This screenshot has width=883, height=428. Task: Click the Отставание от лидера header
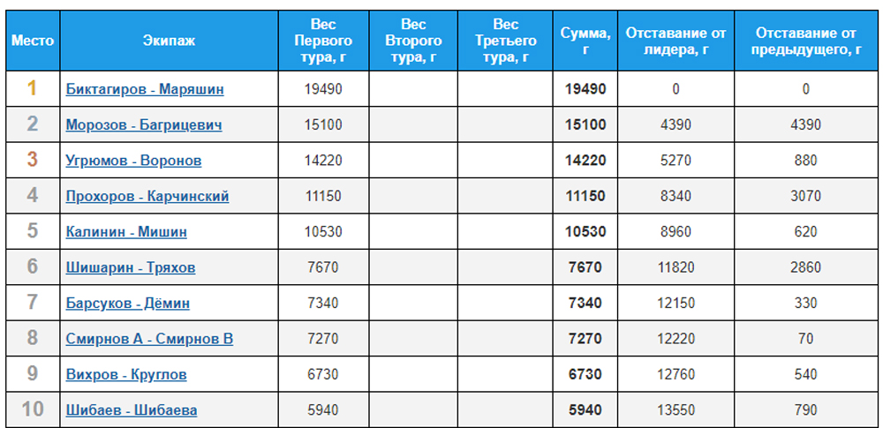point(675,41)
